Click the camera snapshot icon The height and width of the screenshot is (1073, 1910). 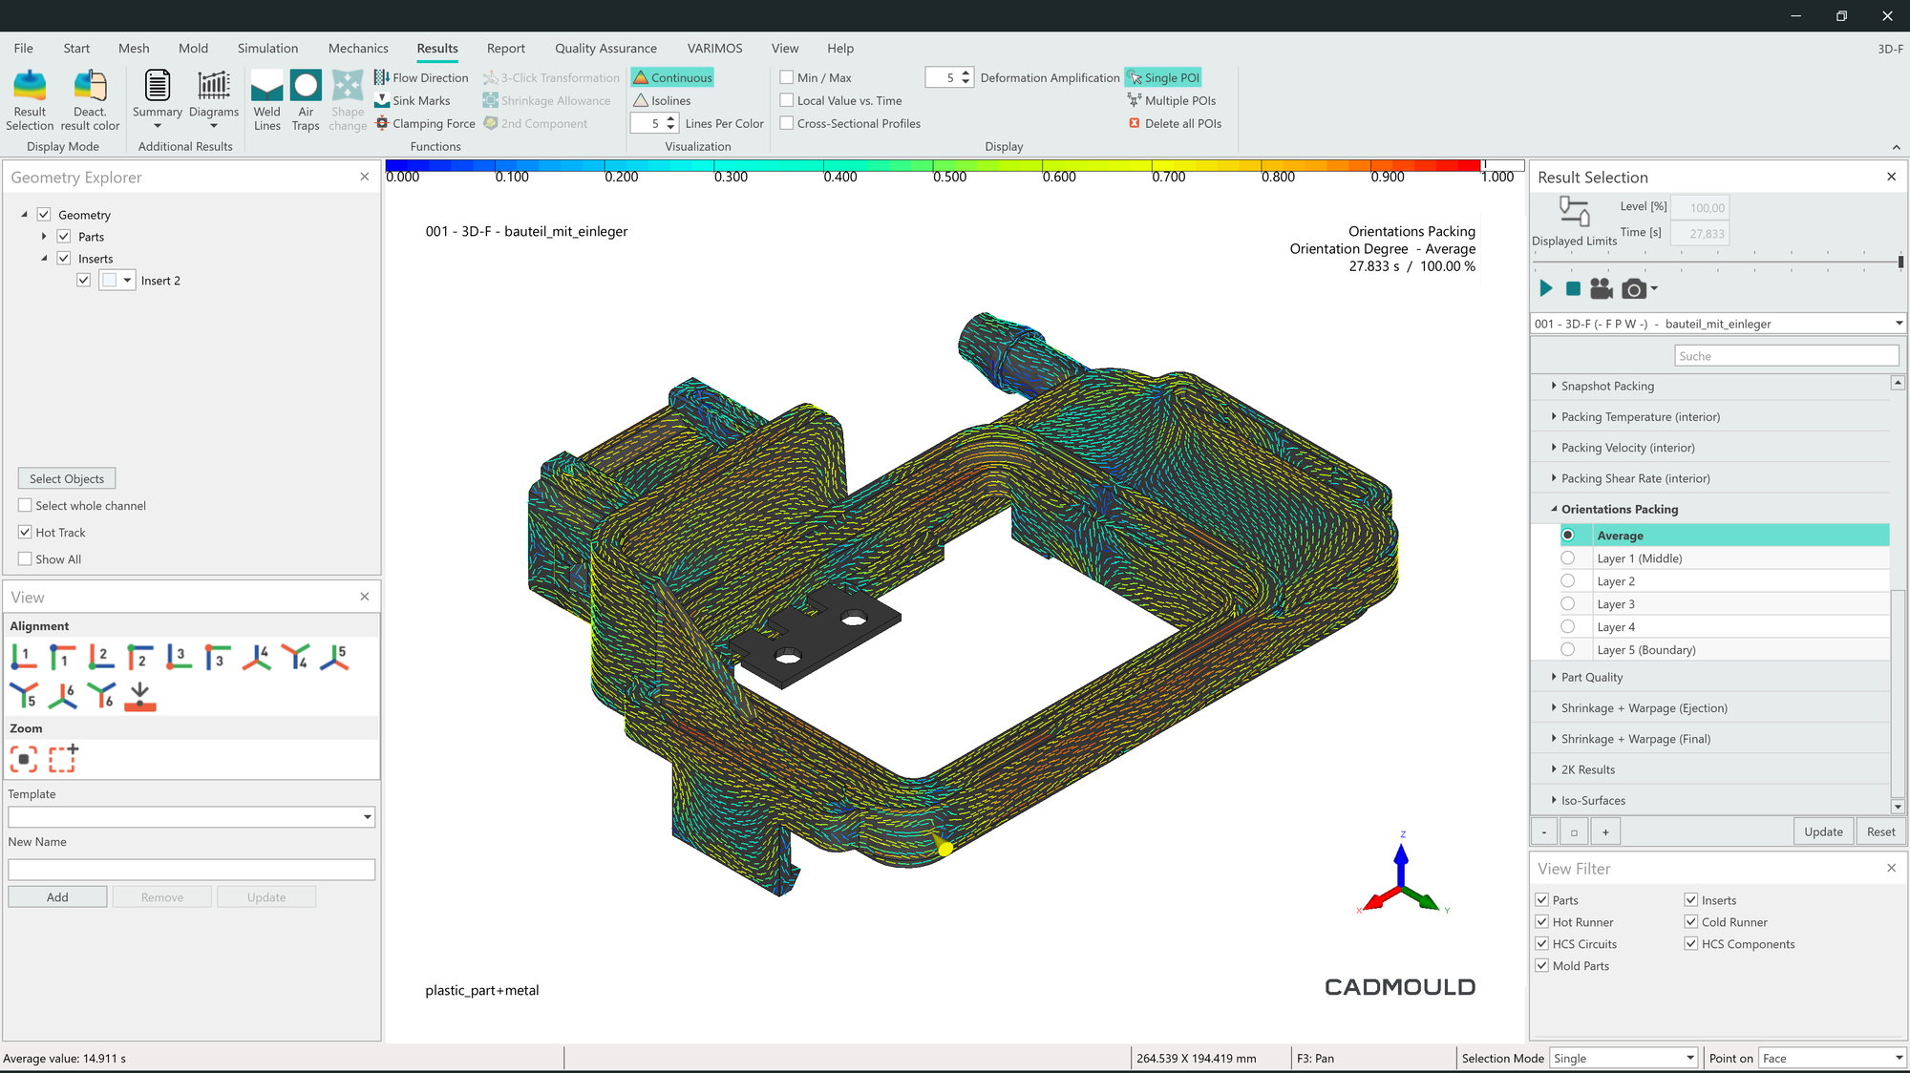tap(1634, 289)
